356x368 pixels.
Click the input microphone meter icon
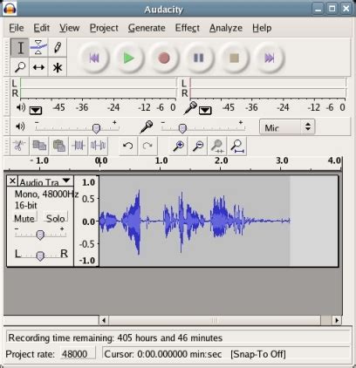pos(191,108)
